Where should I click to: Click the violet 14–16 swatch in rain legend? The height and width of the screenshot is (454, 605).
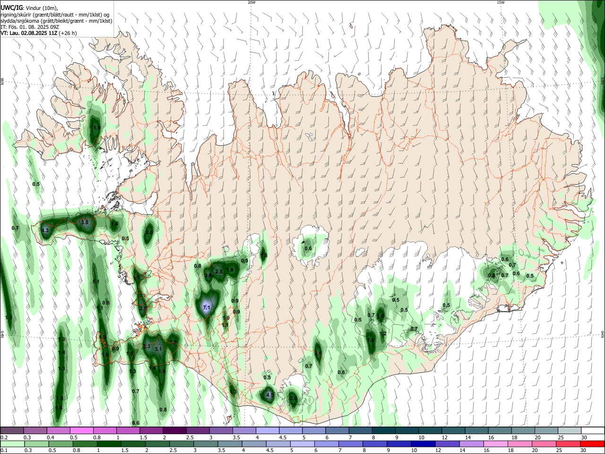[x=471, y=444]
